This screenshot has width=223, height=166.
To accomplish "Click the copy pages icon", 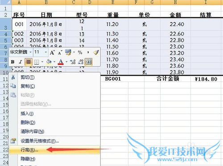I will [x=13, y=86].
